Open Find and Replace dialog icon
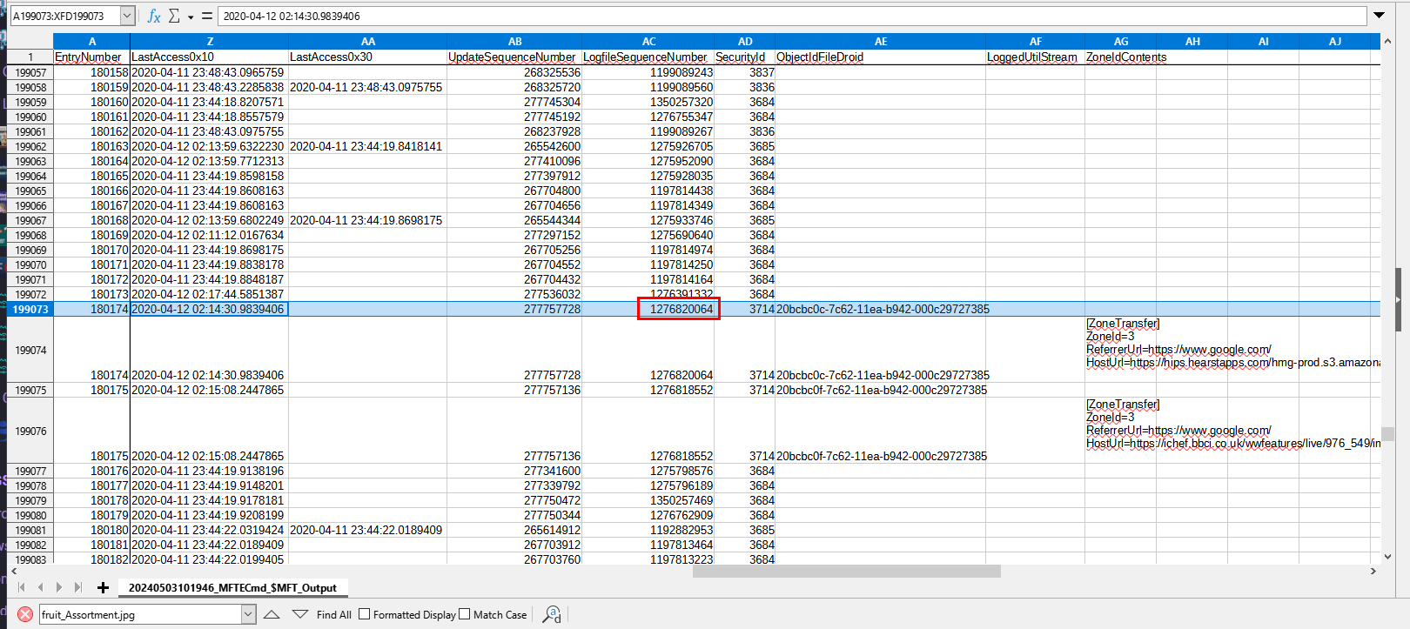The image size is (1410, 629). [x=551, y=614]
